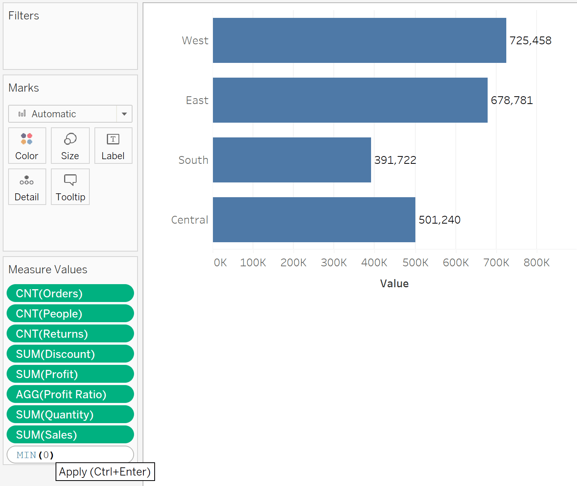Image resolution: width=577 pixels, height=486 pixels.
Task: Open the Tooltip marks card
Action: [x=70, y=187]
